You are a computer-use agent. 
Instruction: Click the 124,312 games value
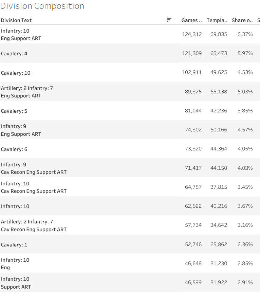point(192,34)
